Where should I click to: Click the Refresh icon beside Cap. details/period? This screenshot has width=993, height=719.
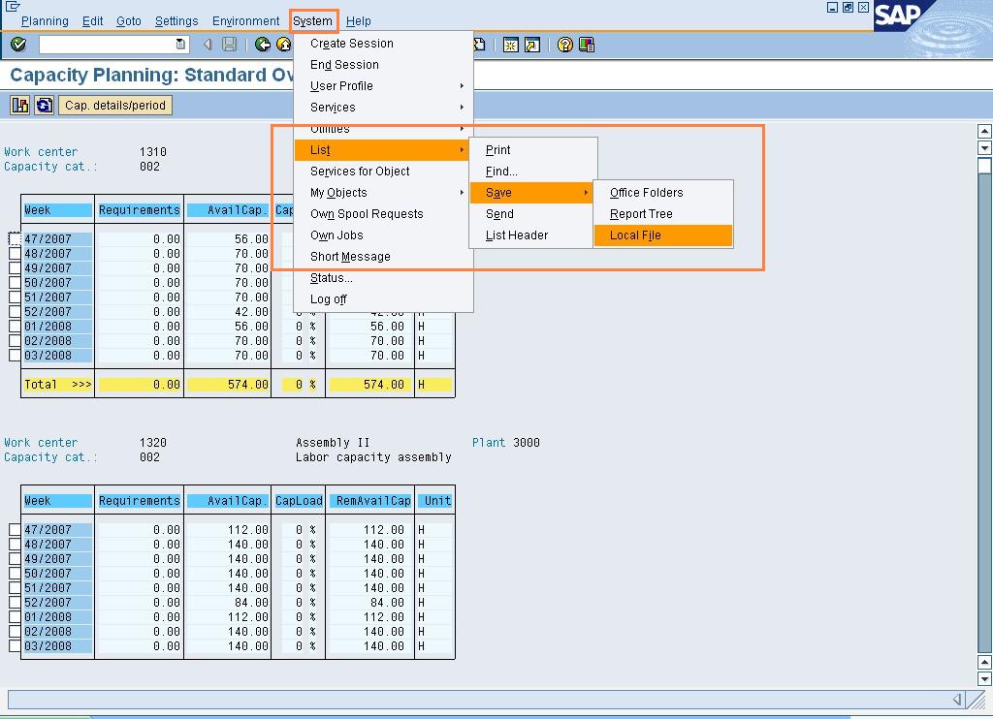[x=44, y=106]
